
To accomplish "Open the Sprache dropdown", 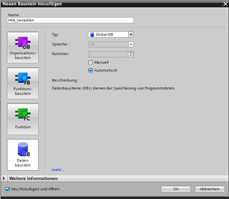I will coord(131,45).
